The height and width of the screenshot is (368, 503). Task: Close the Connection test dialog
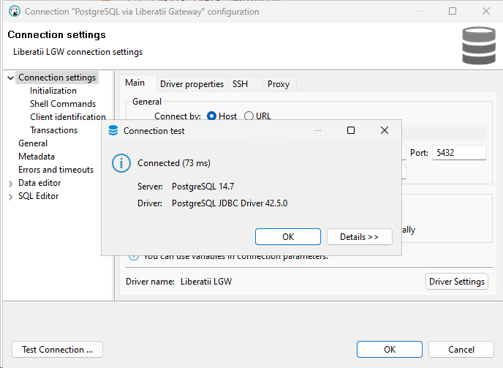coord(385,130)
